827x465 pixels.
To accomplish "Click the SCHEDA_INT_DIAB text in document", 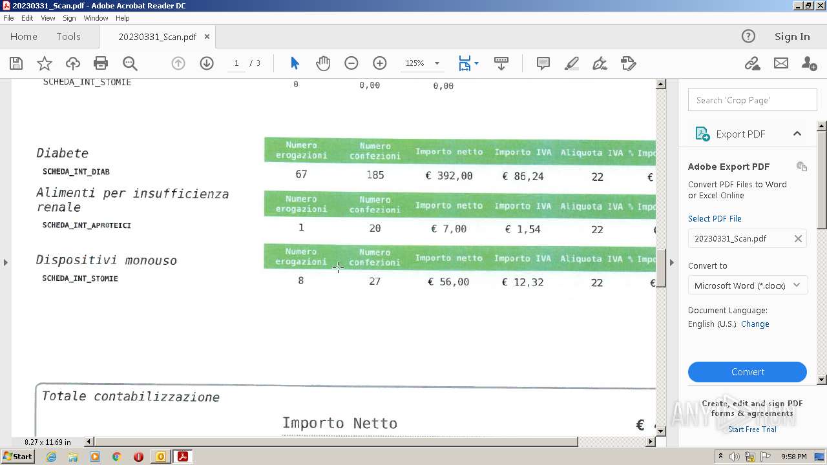I will [76, 172].
